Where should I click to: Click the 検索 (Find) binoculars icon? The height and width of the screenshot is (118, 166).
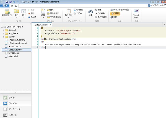click(90, 12)
